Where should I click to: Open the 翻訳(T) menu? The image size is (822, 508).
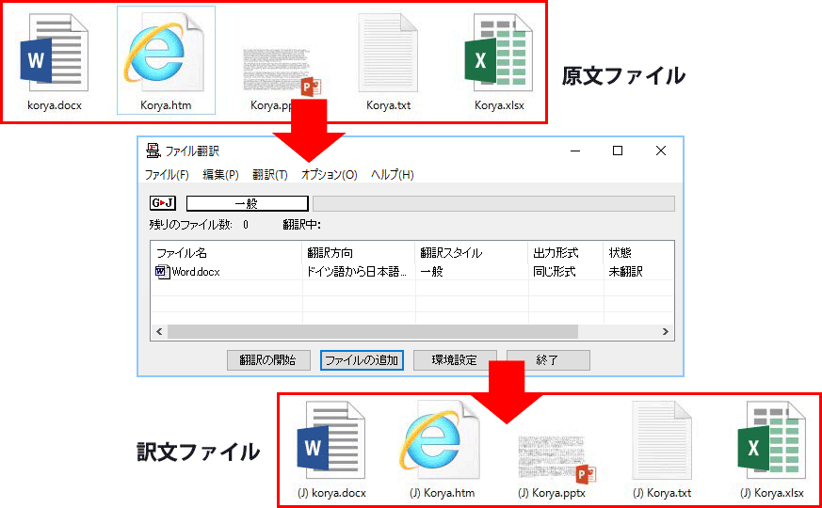point(270,174)
